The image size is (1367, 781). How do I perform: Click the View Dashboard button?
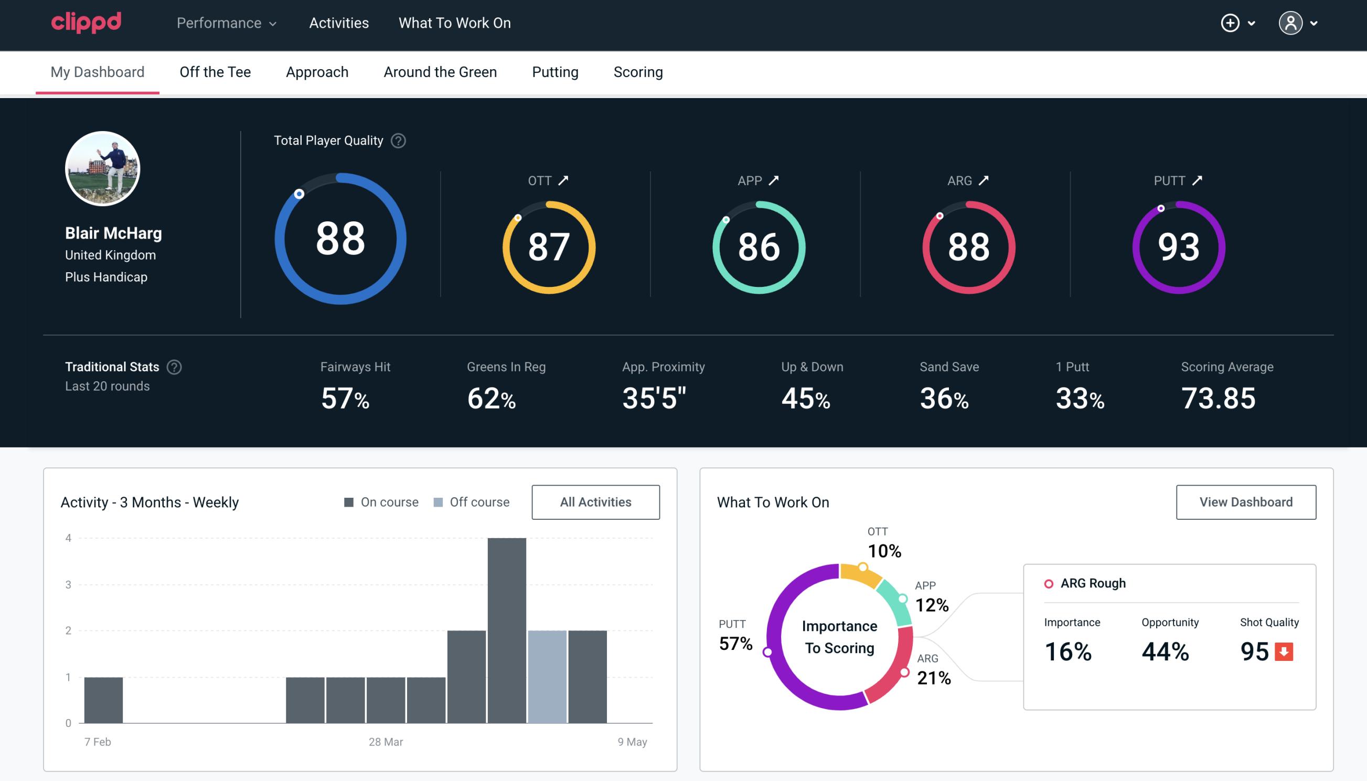pos(1245,501)
